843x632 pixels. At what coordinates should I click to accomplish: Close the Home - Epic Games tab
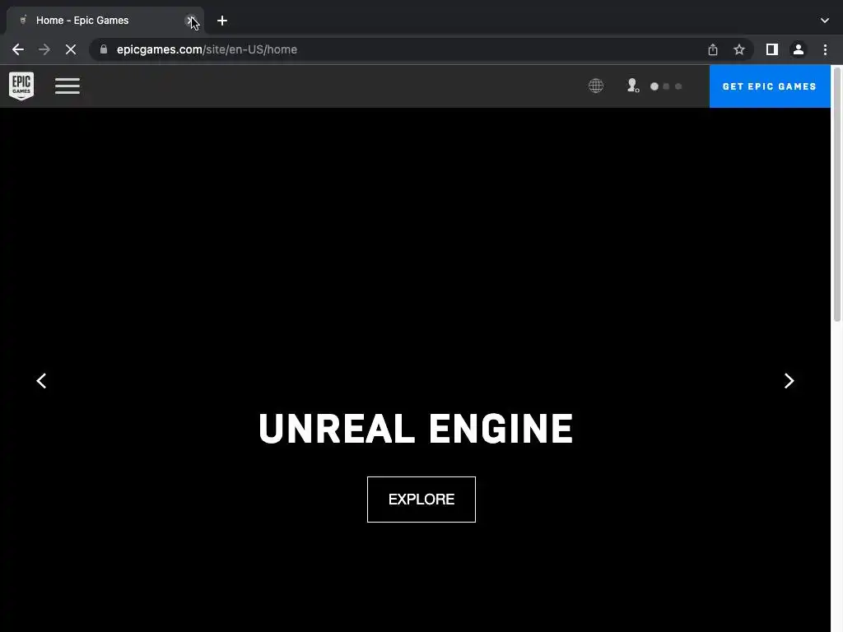click(x=190, y=21)
